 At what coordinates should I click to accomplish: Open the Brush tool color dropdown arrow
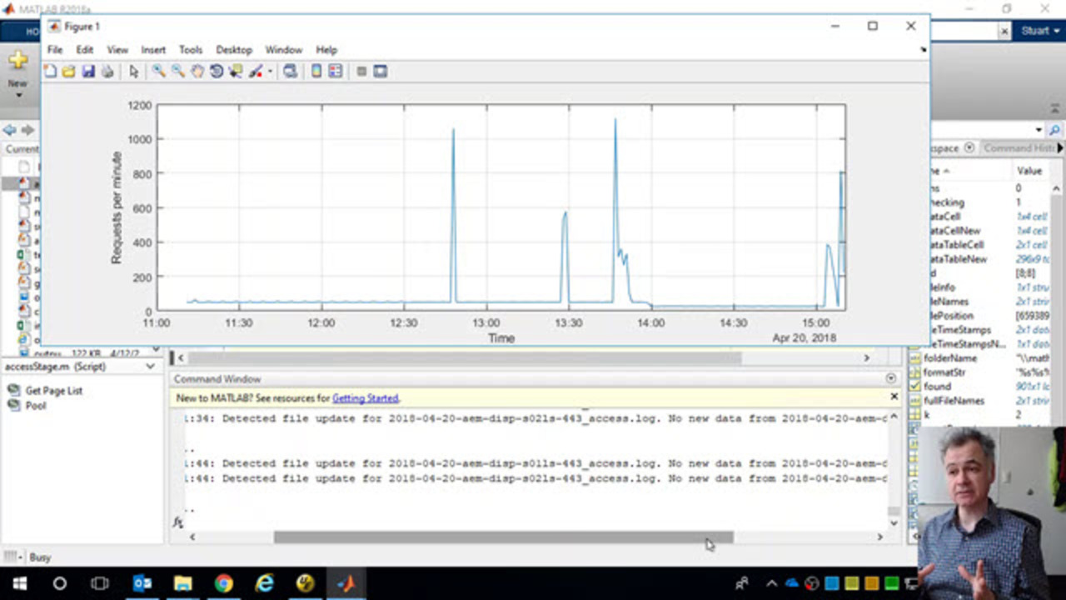pyautogui.click(x=270, y=72)
